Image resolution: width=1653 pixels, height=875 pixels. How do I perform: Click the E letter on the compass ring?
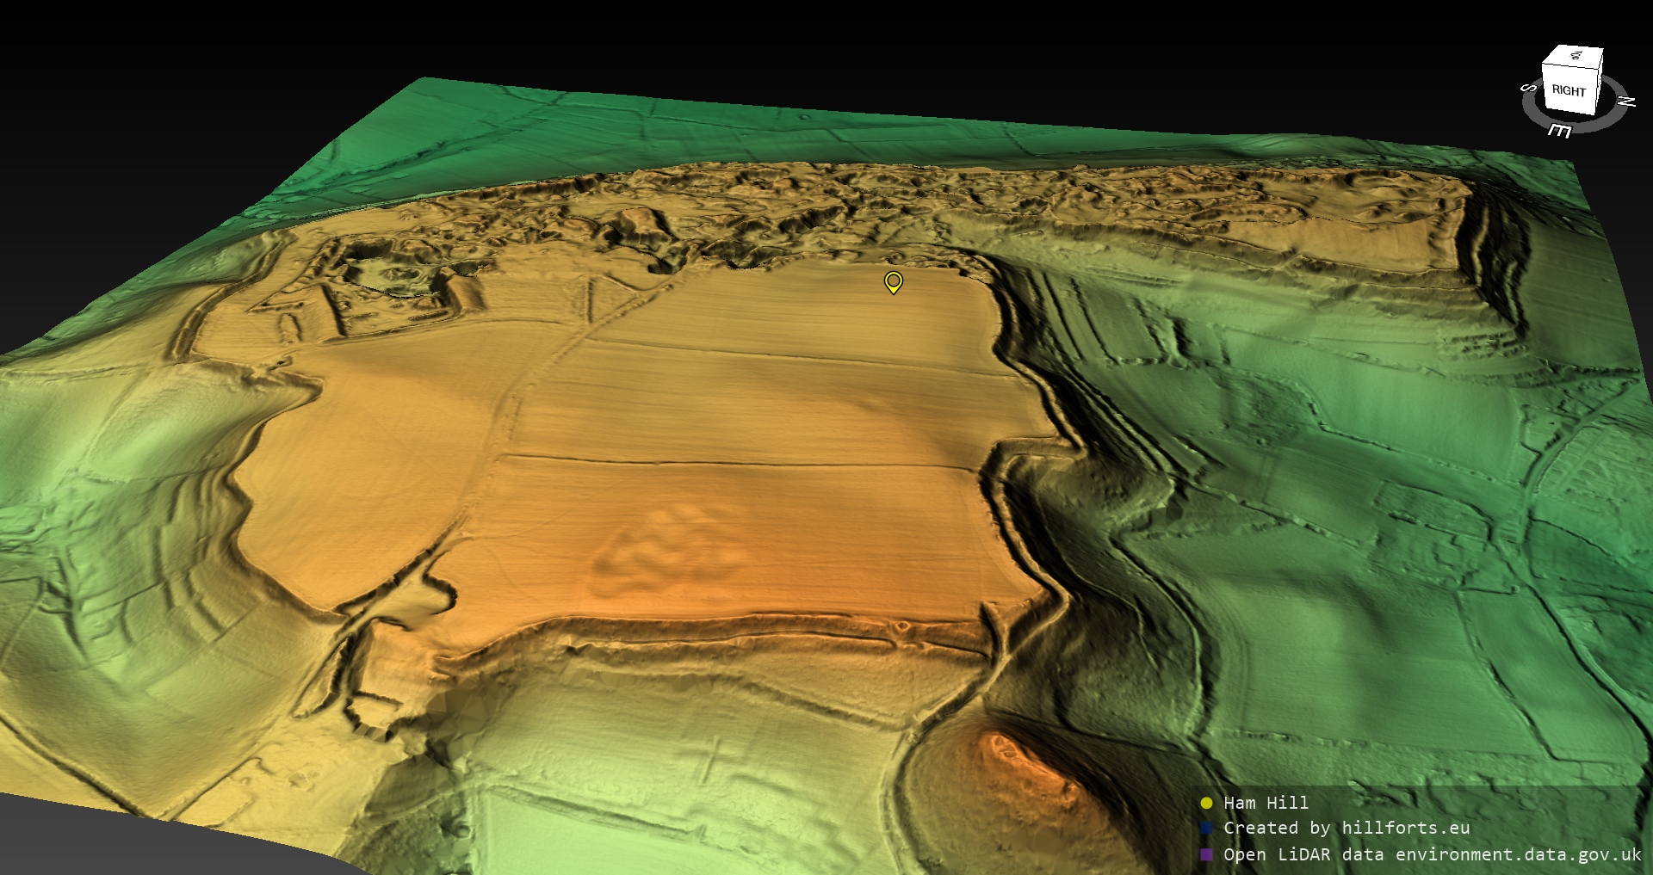click(x=1559, y=130)
